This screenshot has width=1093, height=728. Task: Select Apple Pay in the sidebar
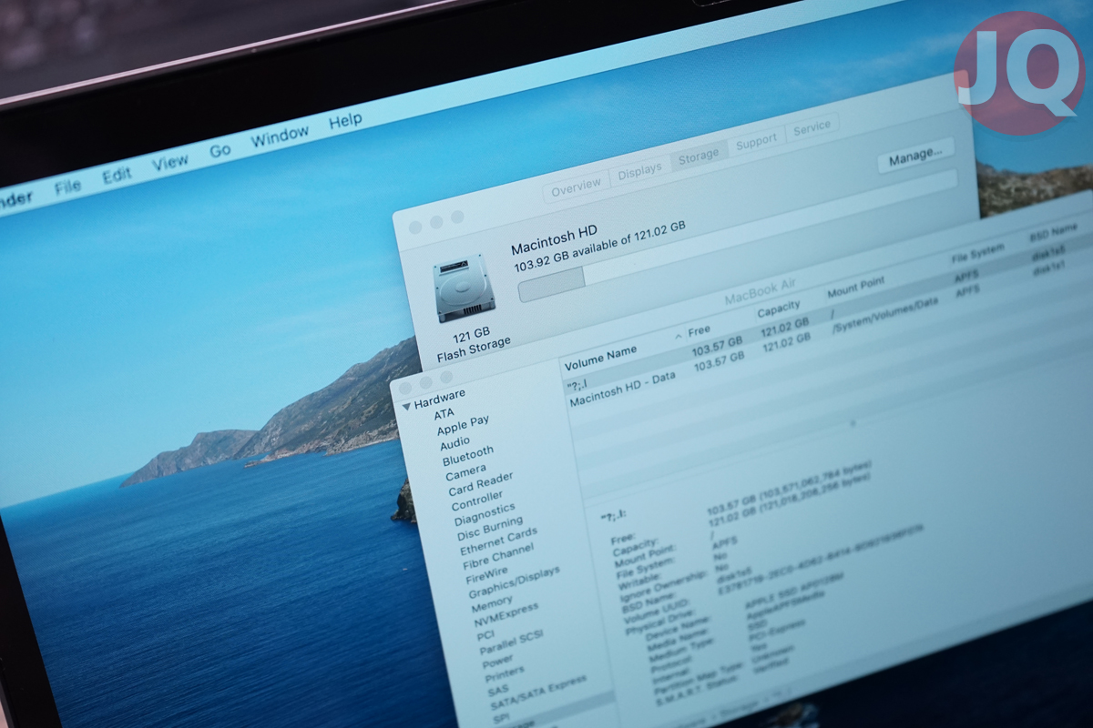coord(463,424)
